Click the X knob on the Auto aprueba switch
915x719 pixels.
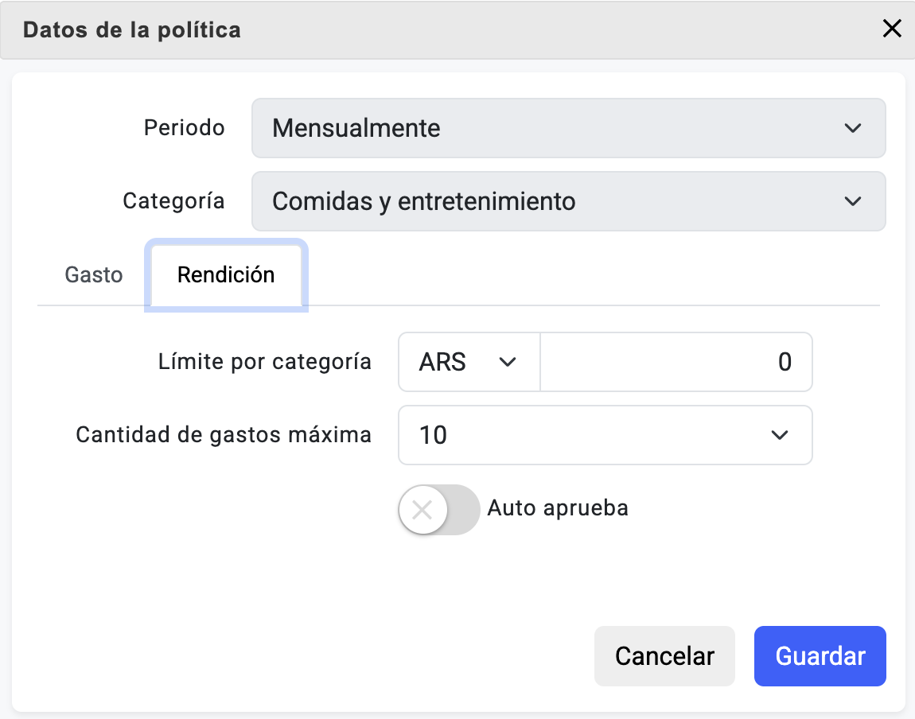coord(422,509)
